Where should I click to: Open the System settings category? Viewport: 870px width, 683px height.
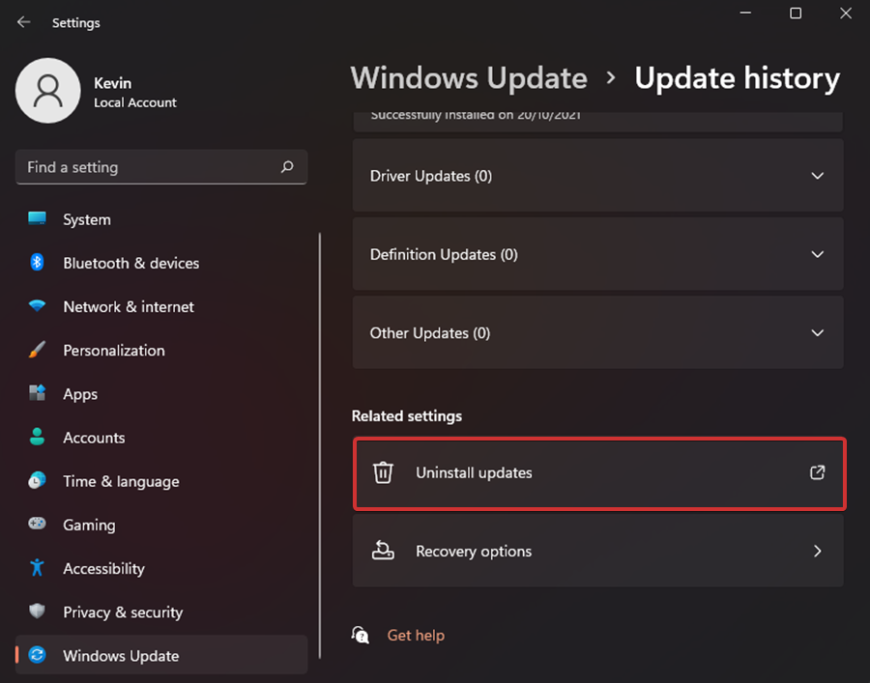(x=87, y=219)
